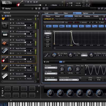This screenshot has width=106, height=106.
Task: Switch to the Mixer tab
Action: point(67,13)
